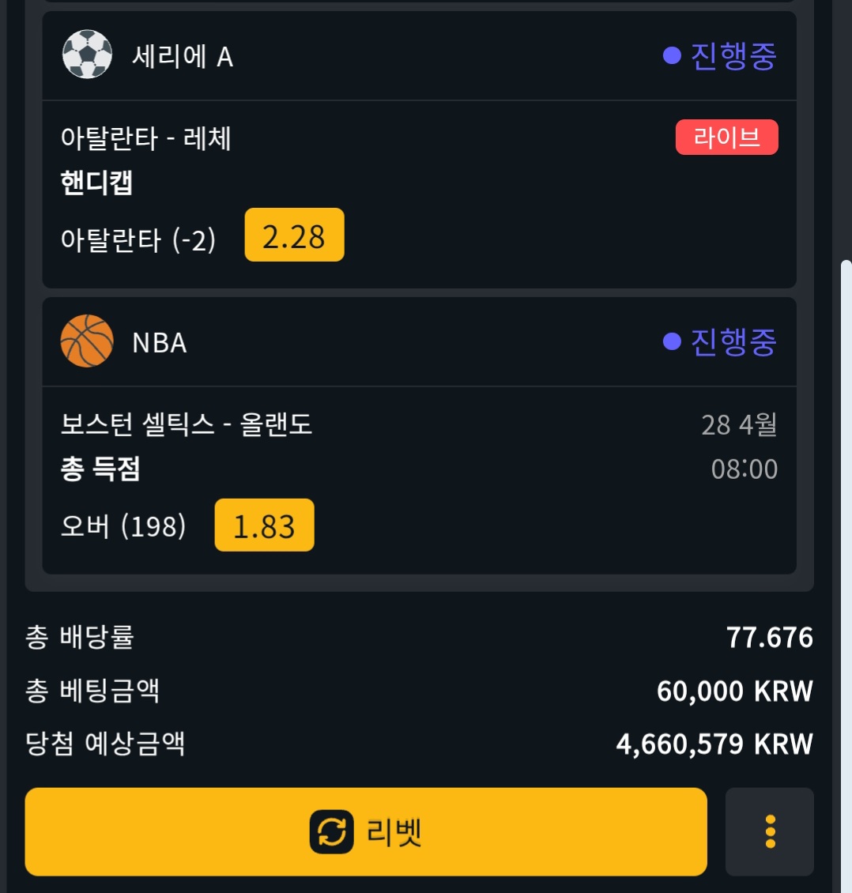
Task: Click the 당첨 예상금액 amount 4,660,579 KRW
Action: tap(714, 744)
